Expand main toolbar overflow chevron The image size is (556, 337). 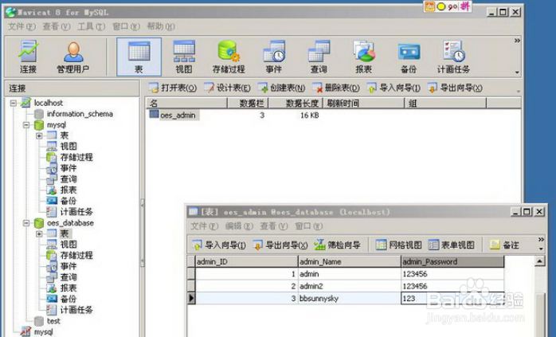517,41
